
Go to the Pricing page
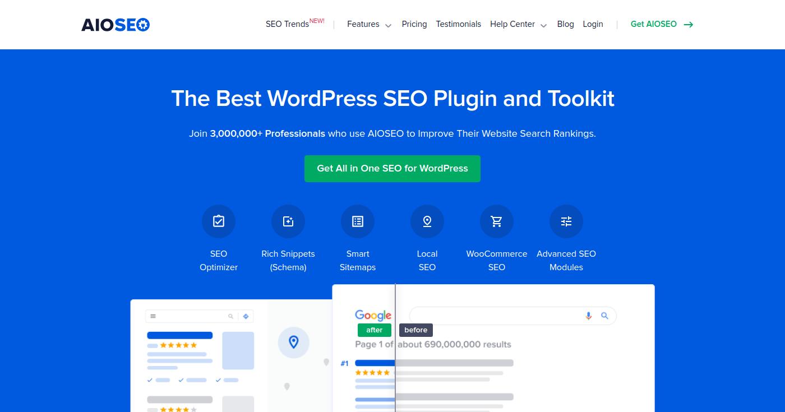[414, 24]
